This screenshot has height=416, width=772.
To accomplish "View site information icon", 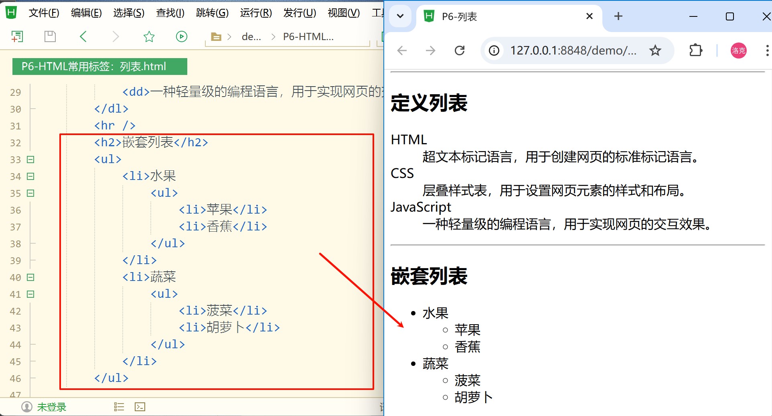I will [x=494, y=50].
